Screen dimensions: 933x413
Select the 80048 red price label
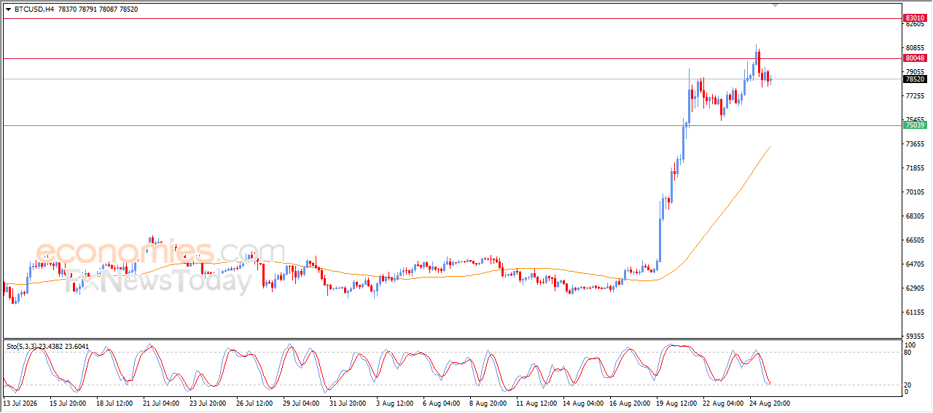click(915, 58)
